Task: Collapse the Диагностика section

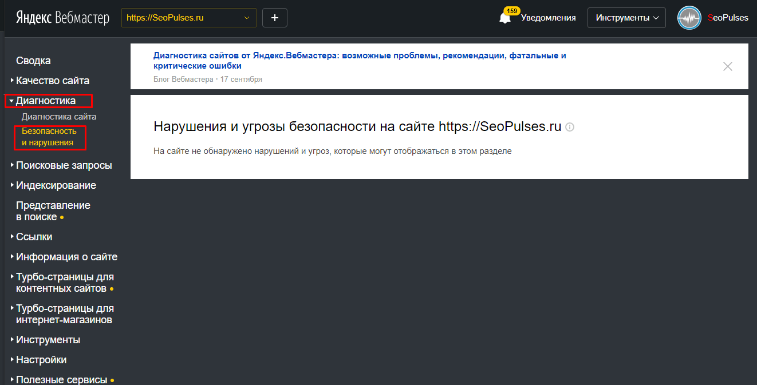Action: click(x=45, y=101)
